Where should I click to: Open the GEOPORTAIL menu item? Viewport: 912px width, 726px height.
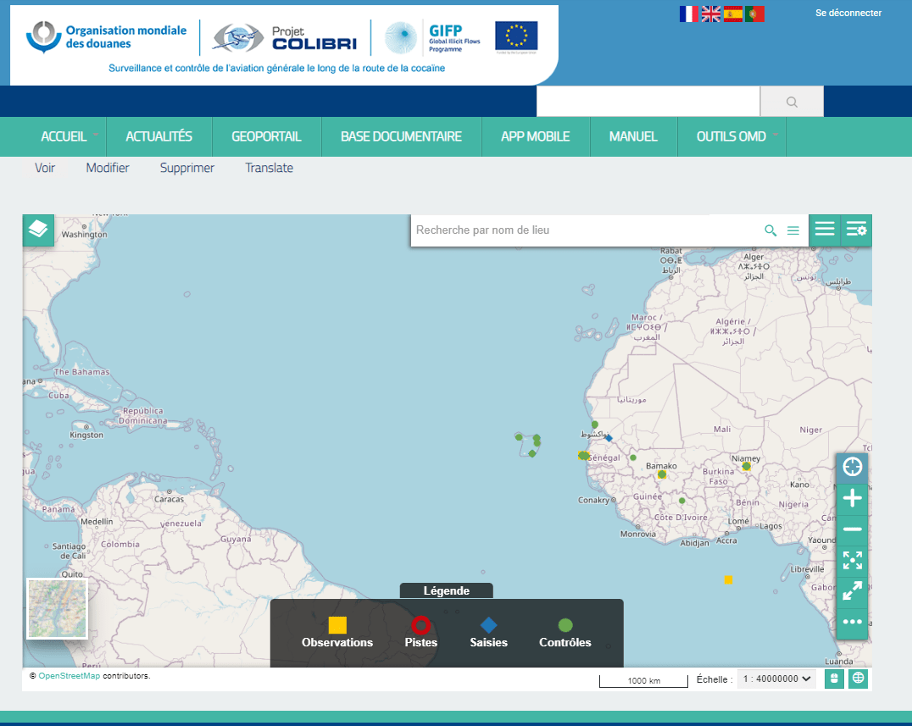[266, 136]
